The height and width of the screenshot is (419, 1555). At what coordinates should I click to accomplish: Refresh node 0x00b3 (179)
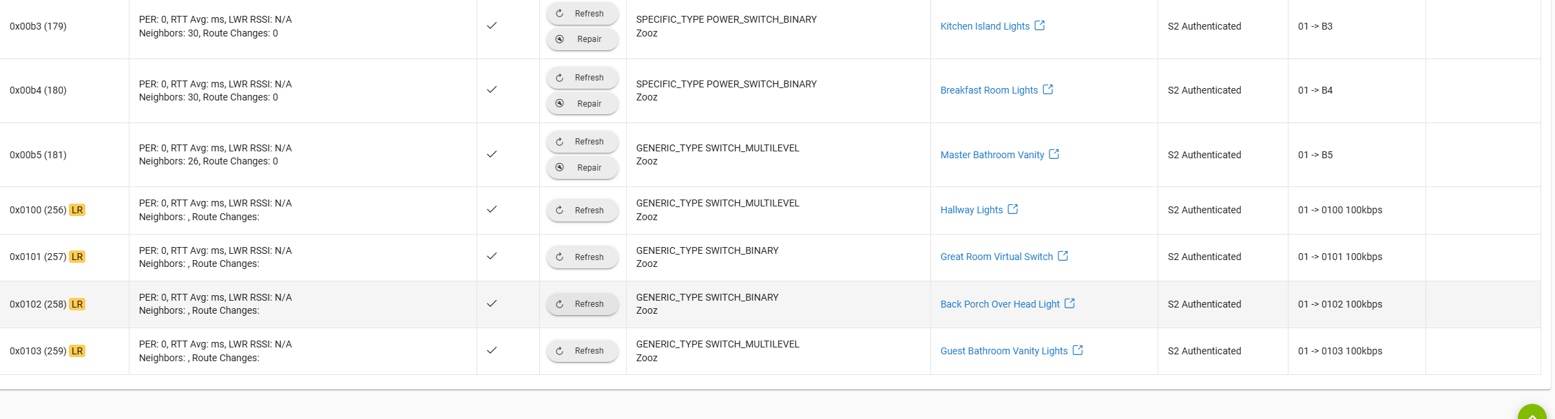point(583,14)
